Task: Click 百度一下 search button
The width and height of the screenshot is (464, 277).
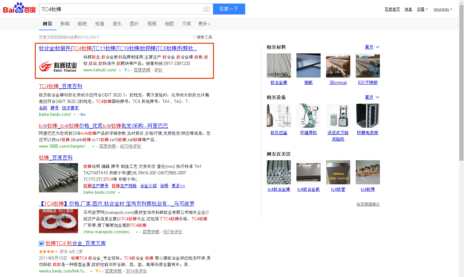Action: coord(229,9)
